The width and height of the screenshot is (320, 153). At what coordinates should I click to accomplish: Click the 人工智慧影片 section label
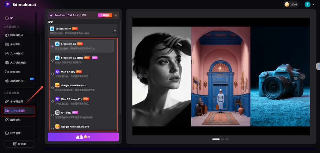pos(12,27)
